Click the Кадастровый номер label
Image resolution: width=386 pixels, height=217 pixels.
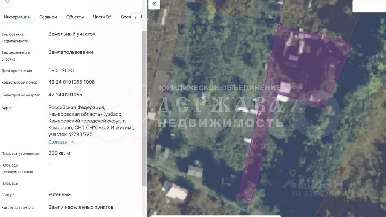[20, 83]
